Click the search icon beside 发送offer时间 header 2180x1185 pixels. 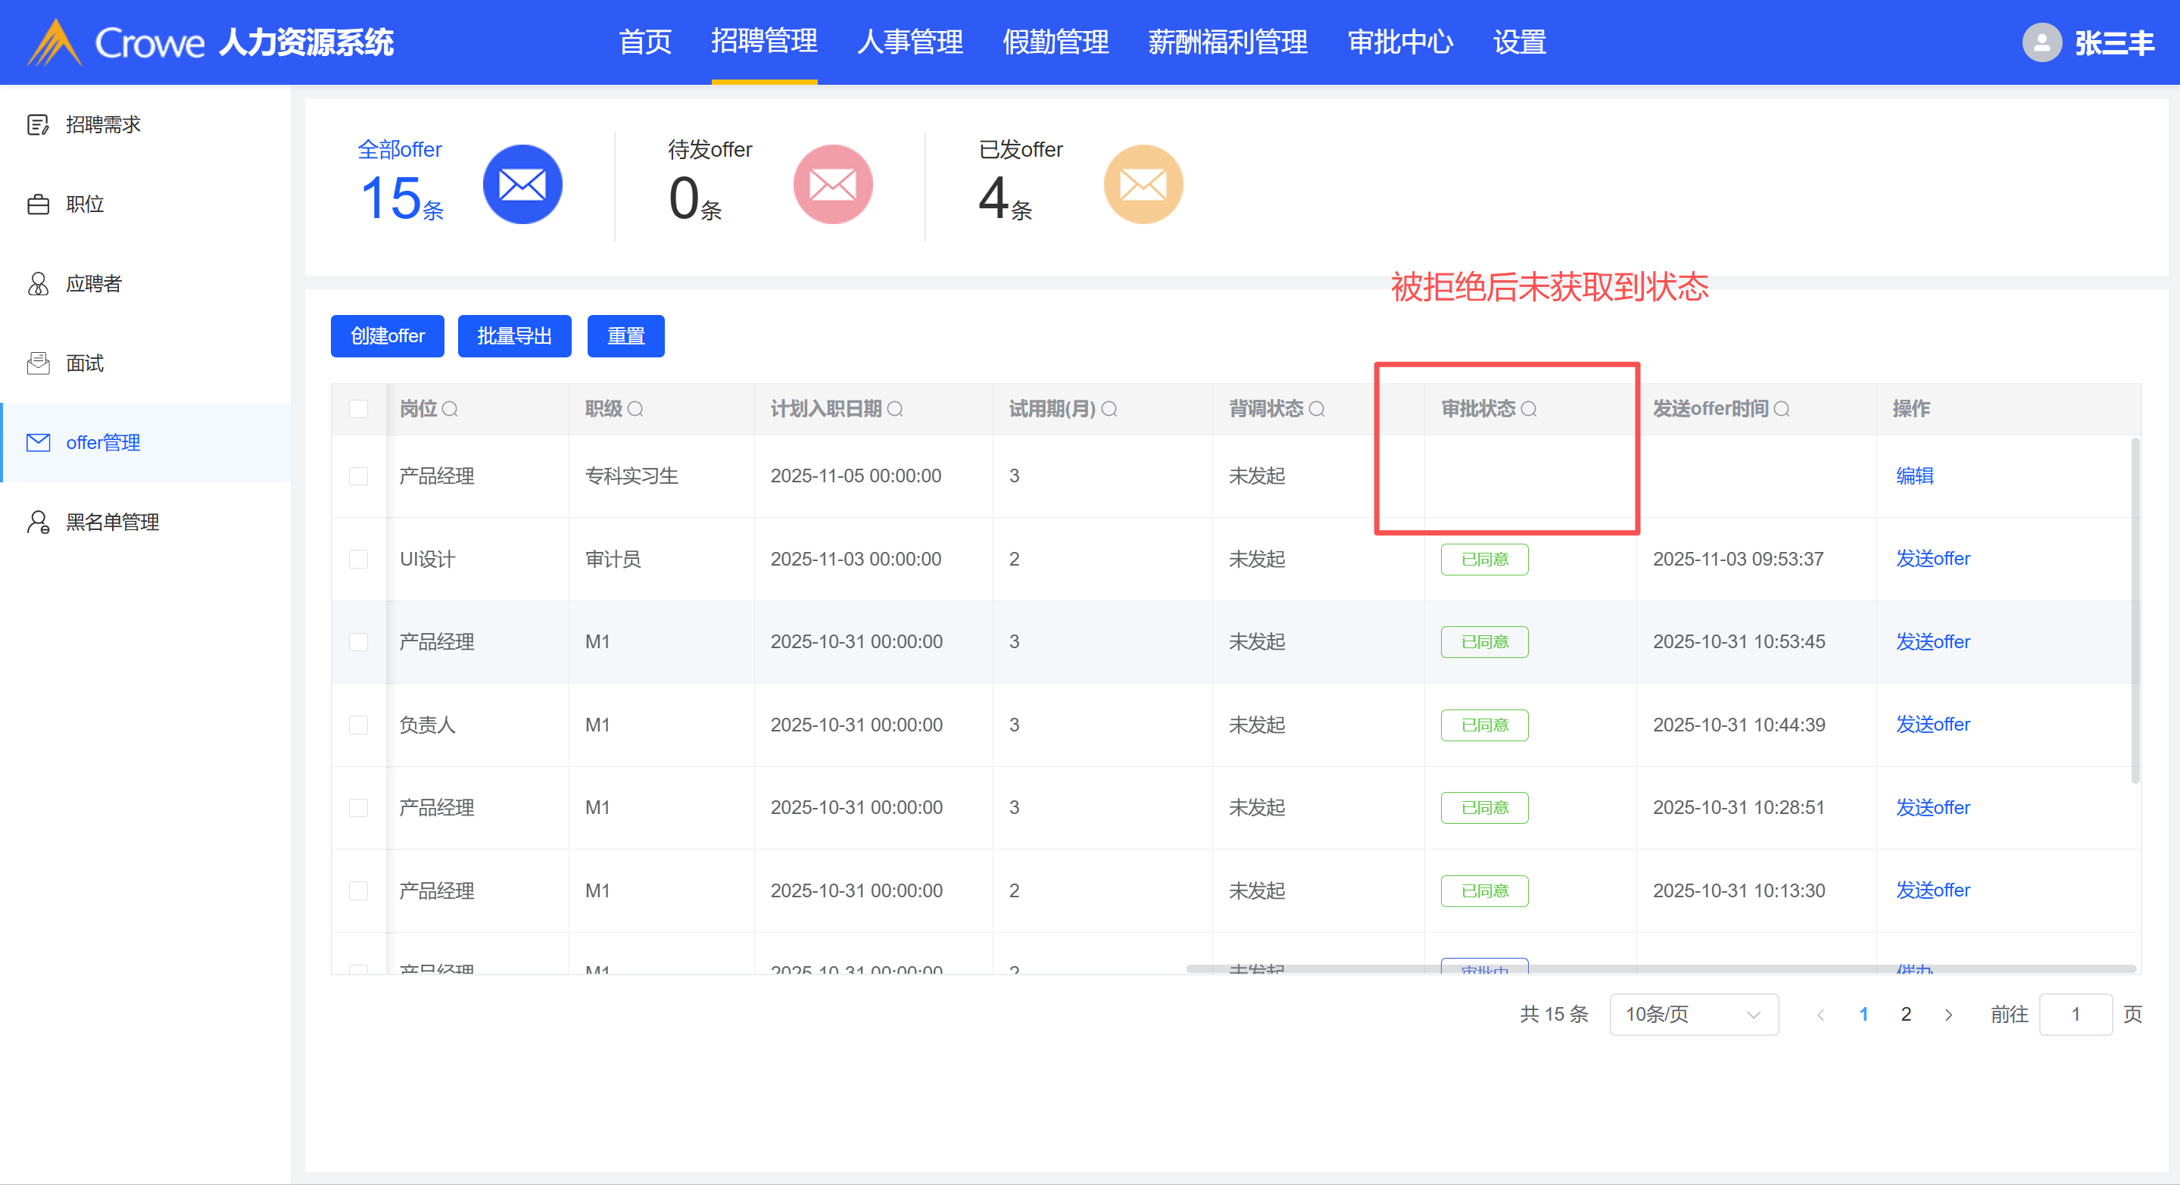(x=1782, y=410)
